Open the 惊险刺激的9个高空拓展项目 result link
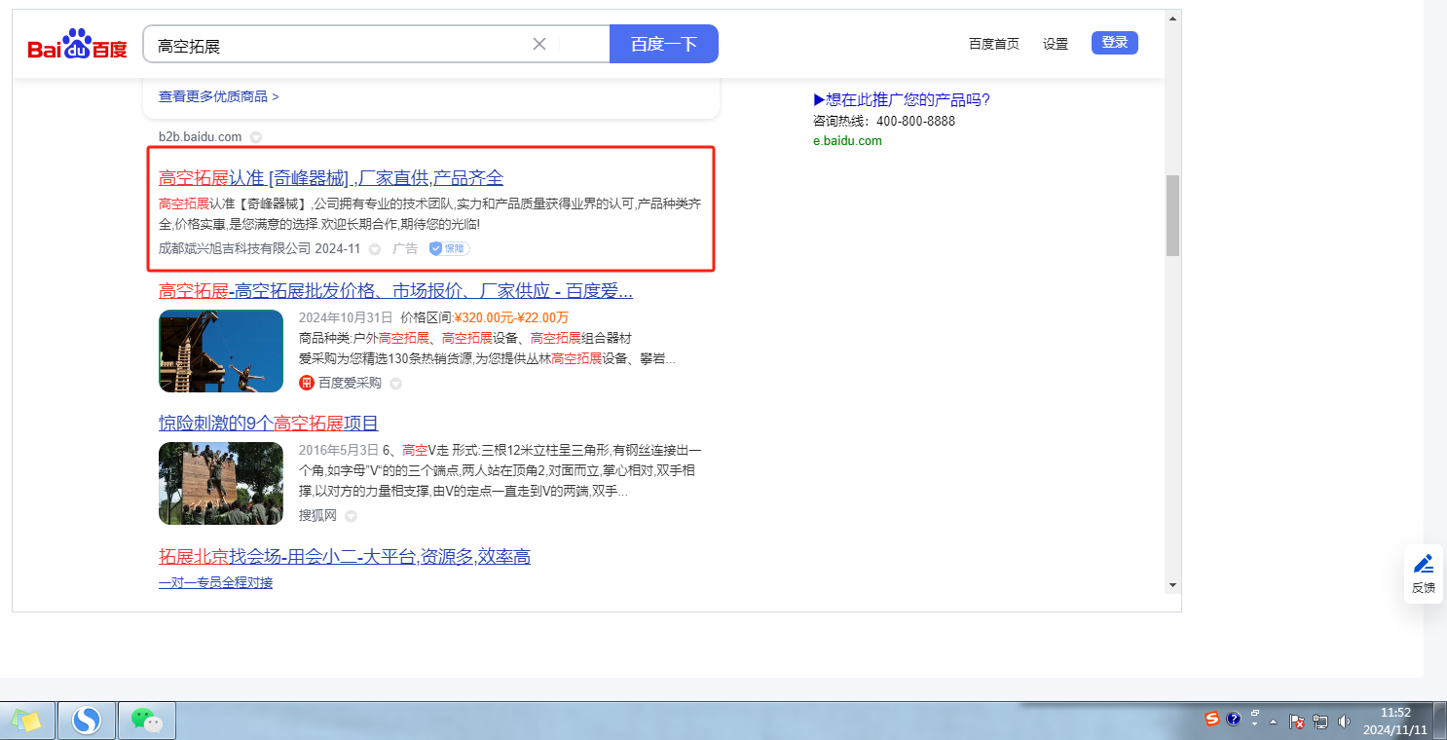1447x740 pixels. [268, 424]
